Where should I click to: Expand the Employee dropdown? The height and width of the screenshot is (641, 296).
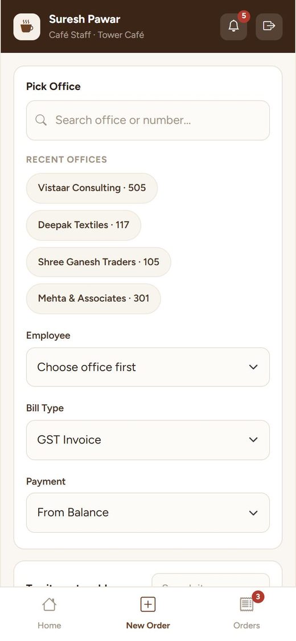148,367
